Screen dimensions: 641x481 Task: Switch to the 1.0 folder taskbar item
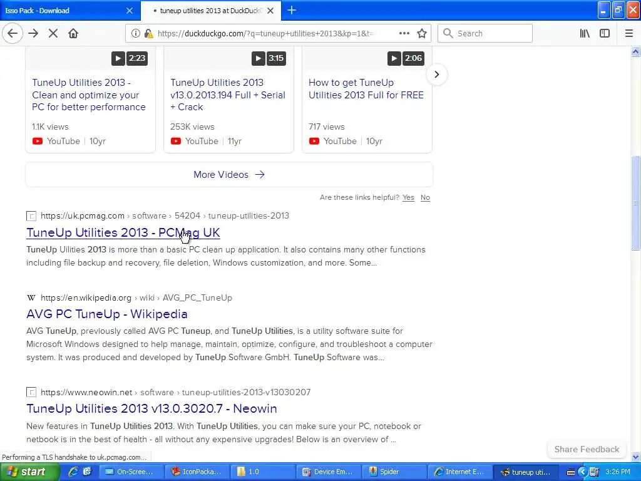pos(263,472)
